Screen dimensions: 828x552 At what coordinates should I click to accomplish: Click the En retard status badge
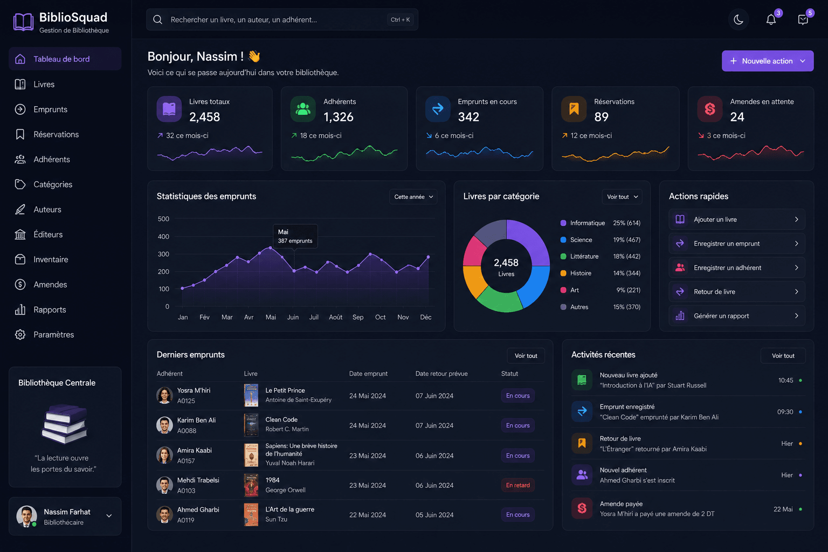[517, 485]
